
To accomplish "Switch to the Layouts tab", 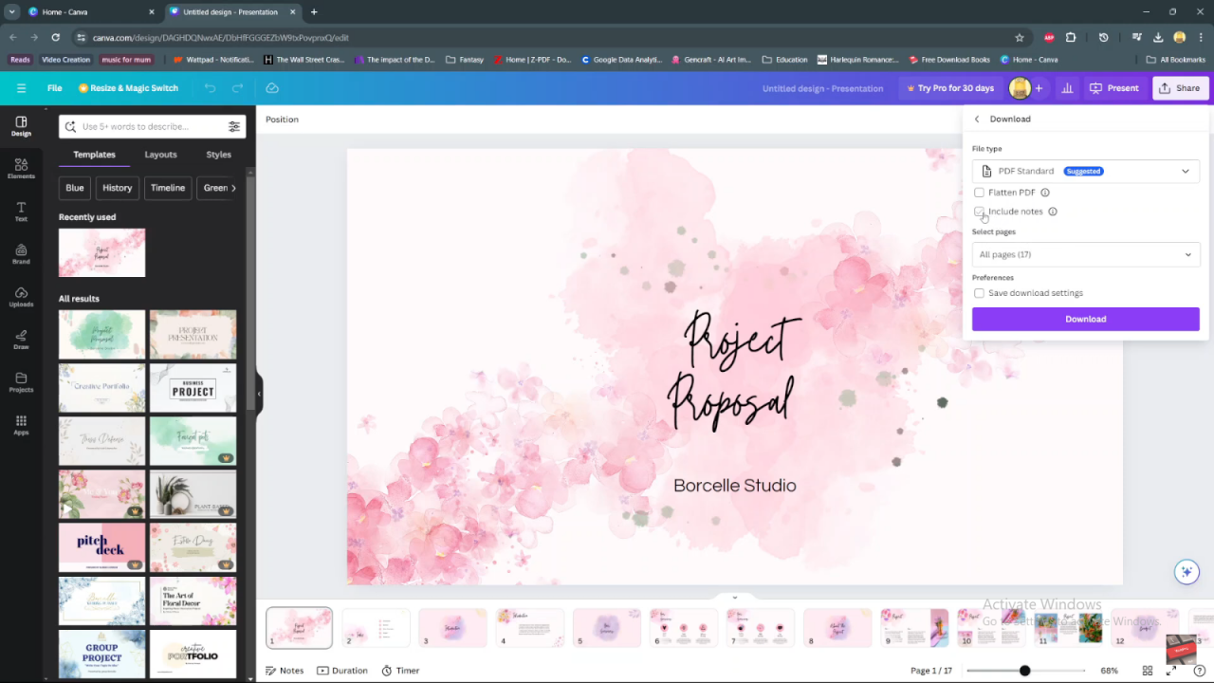I will coord(160,155).
